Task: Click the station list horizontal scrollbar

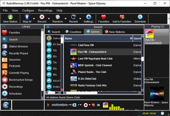Action: (103, 93)
